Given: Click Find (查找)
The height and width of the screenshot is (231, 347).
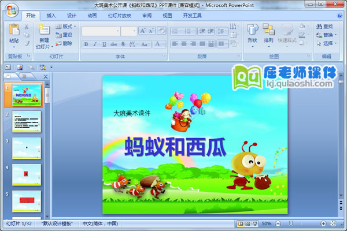Looking at the screenshot, I should (324, 27).
